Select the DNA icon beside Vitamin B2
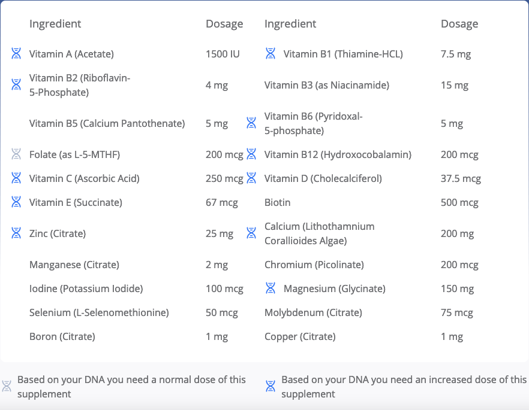The width and height of the screenshot is (529, 410). (16, 85)
